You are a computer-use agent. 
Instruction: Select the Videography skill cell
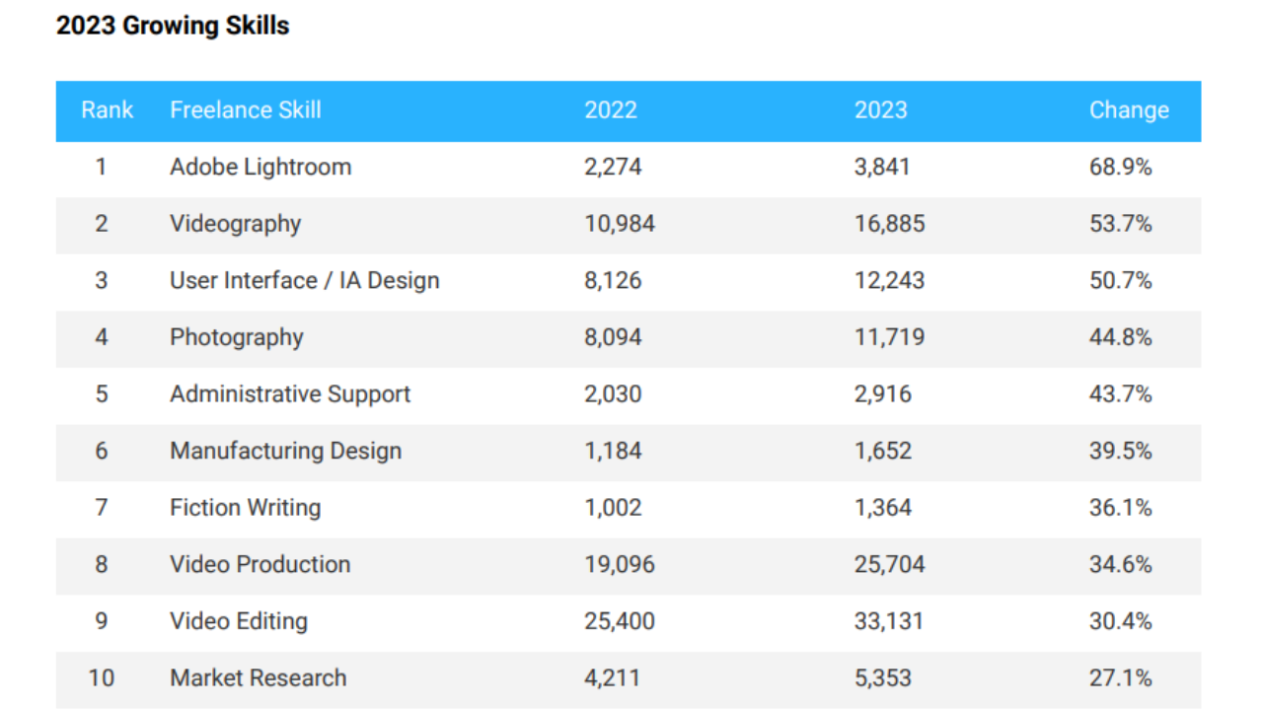point(235,224)
